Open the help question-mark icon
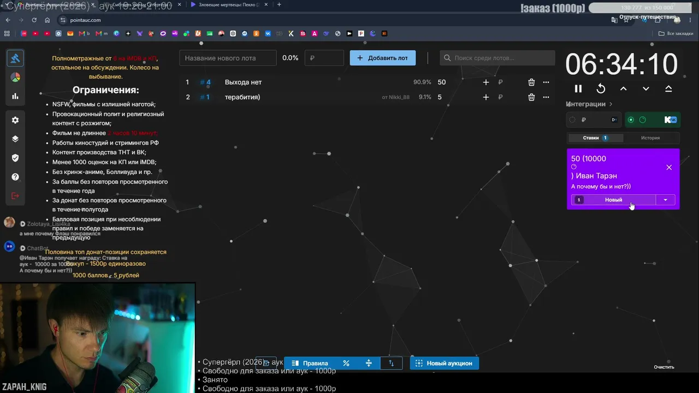The image size is (699, 393). 15,177
